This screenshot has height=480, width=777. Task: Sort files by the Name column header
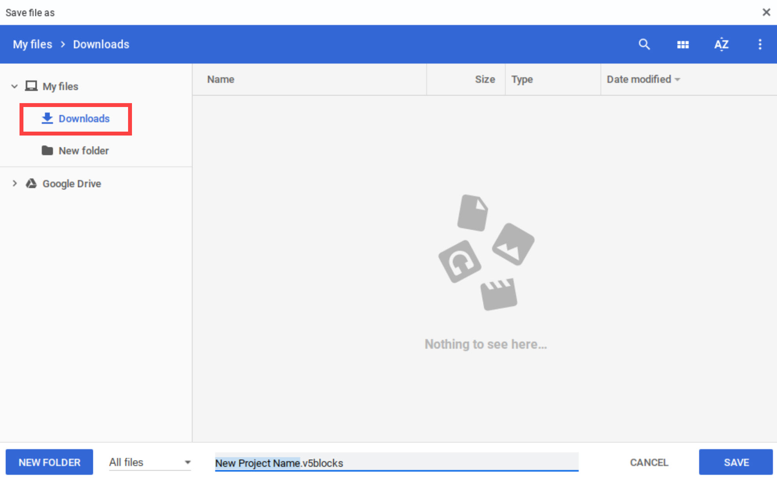coord(221,79)
